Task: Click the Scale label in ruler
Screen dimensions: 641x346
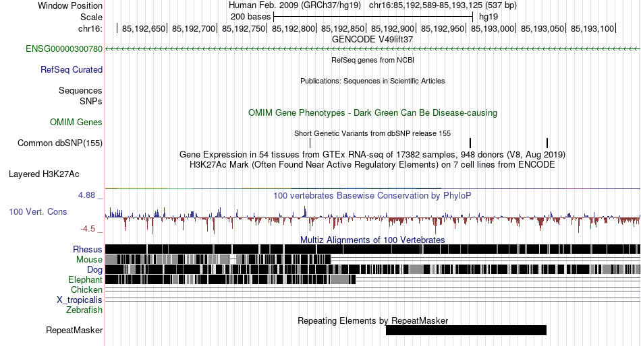Action: (x=91, y=17)
